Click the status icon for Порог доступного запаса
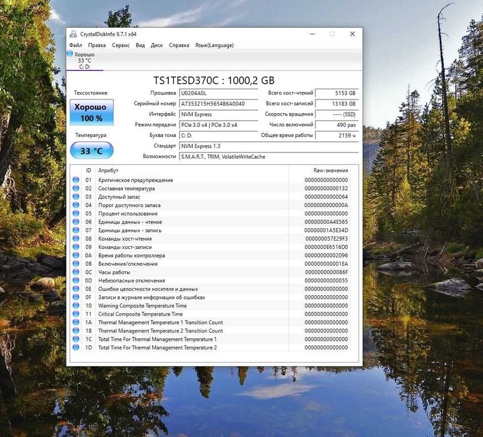This screenshot has height=437, width=483. coord(76,205)
